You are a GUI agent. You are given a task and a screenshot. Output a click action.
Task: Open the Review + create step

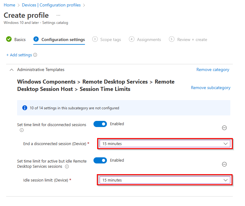click(188, 39)
